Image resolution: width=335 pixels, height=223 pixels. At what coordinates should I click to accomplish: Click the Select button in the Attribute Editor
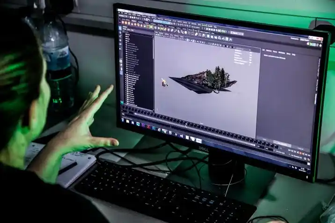(x=264, y=140)
